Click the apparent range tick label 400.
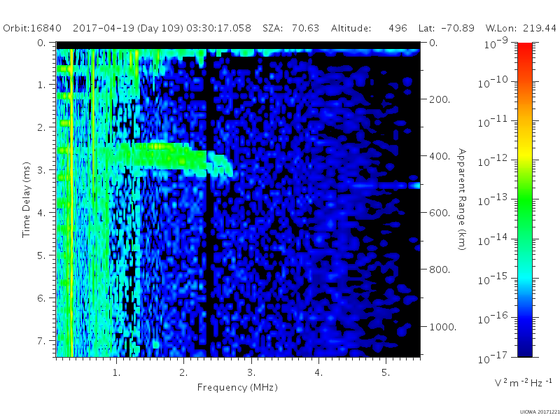560x420 pixels. [x=440, y=156]
